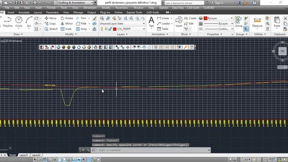
Task: Activate the Stretch command
Action: point(51,29)
